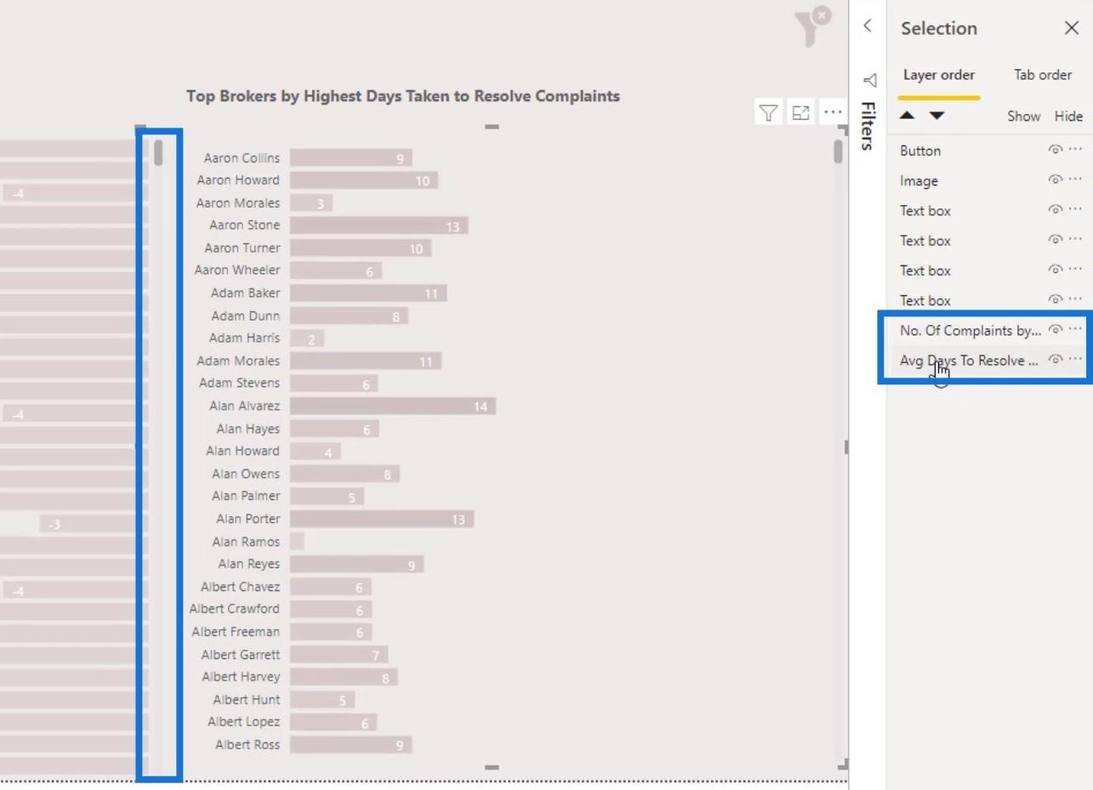Image resolution: width=1093 pixels, height=790 pixels.
Task: Select the Aaron Howard bar
Action: (x=364, y=180)
